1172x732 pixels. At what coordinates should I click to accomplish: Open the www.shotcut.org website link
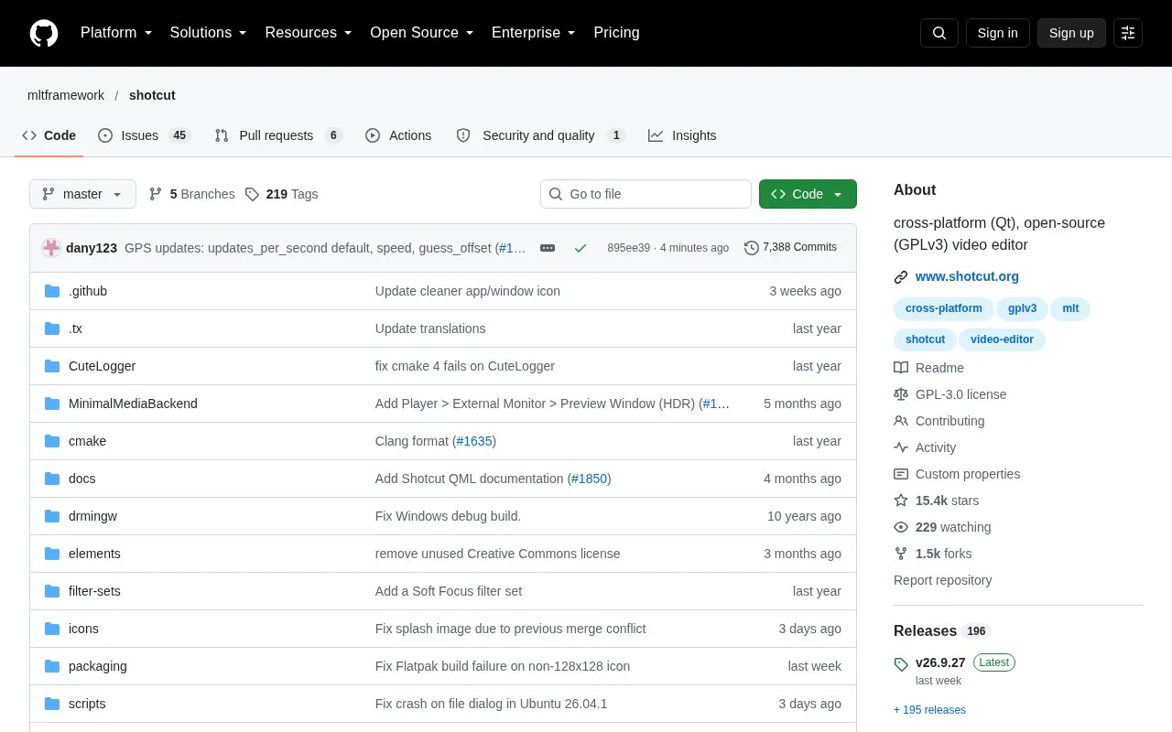click(967, 276)
